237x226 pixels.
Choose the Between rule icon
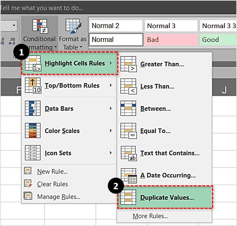point(128,109)
